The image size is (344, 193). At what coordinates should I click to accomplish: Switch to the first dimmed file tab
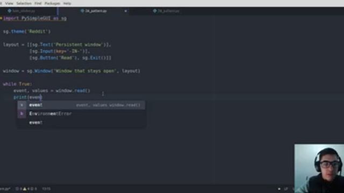[x=23, y=11]
